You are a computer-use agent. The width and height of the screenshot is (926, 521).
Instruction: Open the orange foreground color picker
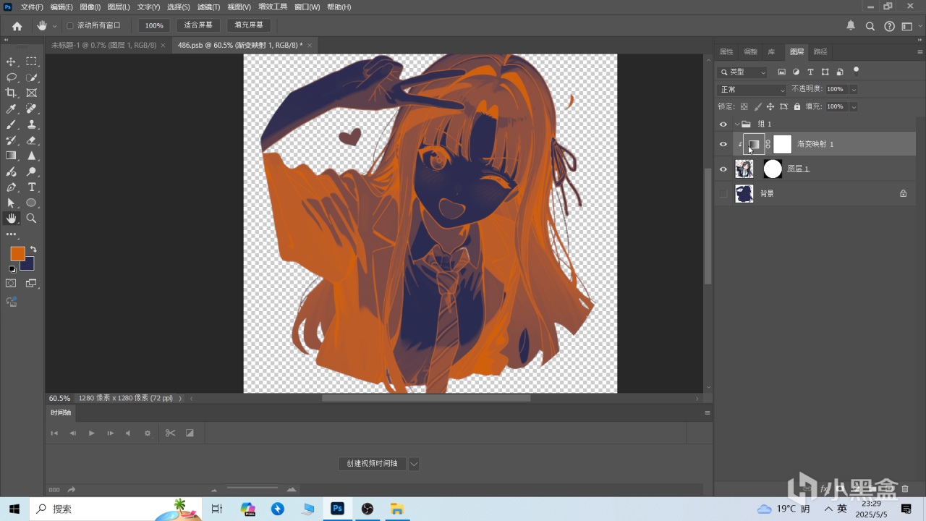coord(17,253)
